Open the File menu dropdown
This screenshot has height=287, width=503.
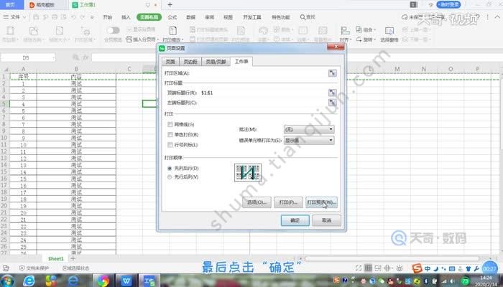point(15,17)
